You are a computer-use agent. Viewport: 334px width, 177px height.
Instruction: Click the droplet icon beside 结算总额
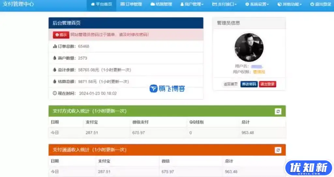55,82
